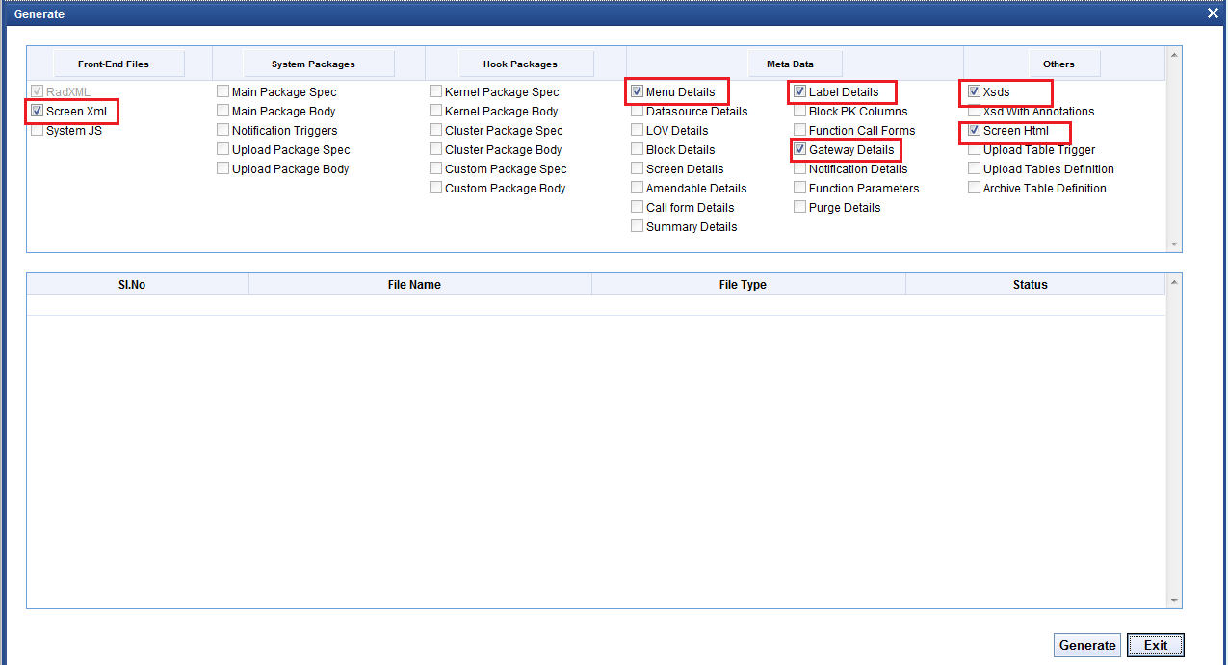Viewport: 1228px width, 665px height.
Task: Click the Others header button
Action: tap(1064, 64)
